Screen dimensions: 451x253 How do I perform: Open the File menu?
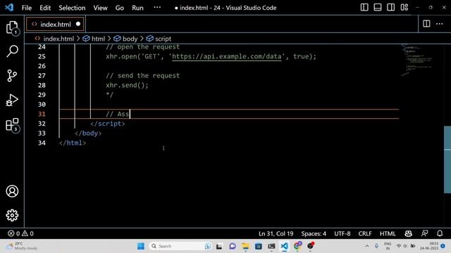(x=27, y=8)
